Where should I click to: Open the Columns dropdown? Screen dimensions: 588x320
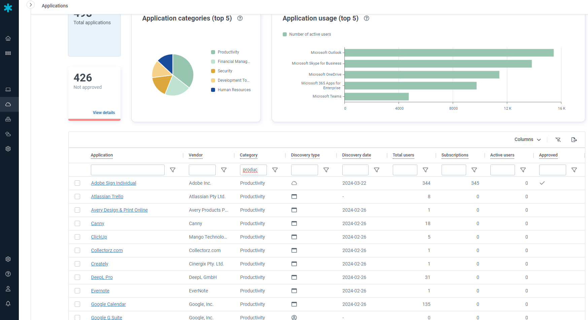[x=527, y=140]
